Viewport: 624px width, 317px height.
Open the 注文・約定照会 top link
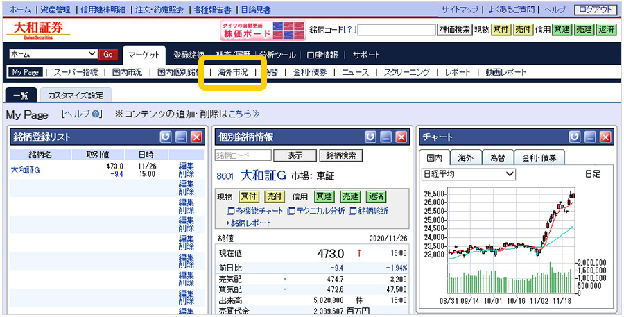[x=159, y=10]
